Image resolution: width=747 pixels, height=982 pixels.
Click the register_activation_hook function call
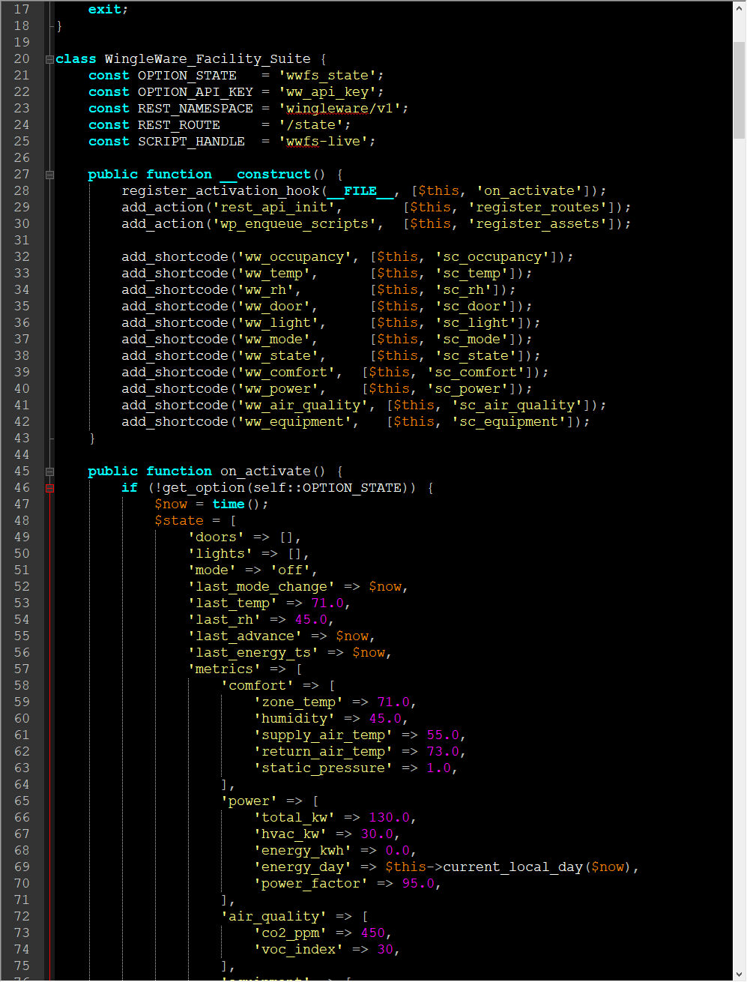tap(220, 191)
